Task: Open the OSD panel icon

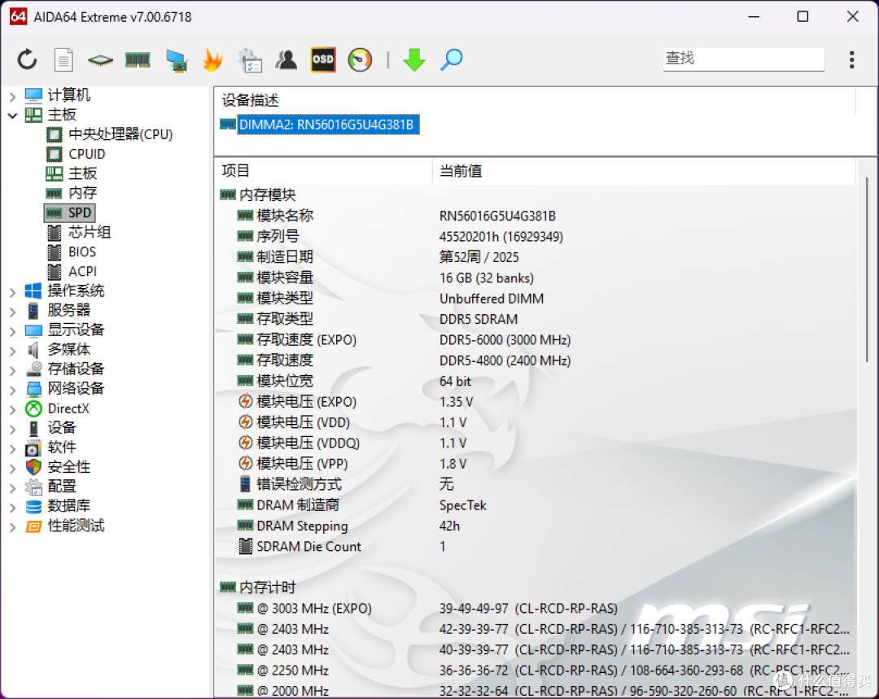Action: [x=323, y=59]
